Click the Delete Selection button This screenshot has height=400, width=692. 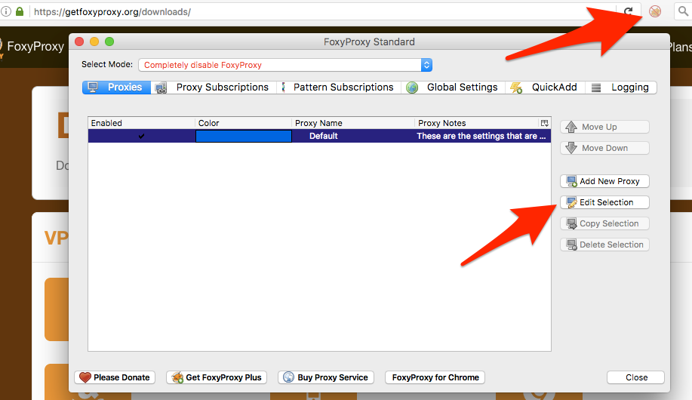(604, 245)
